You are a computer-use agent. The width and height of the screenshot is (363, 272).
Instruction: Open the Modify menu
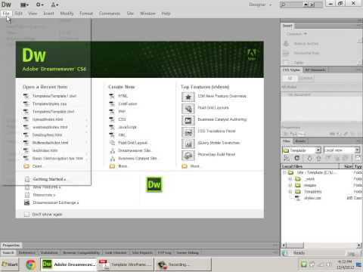[67, 14]
